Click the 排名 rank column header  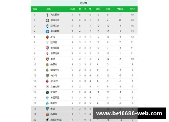[x=35, y=9]
